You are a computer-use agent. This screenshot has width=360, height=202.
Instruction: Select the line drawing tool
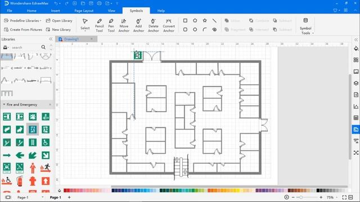[x=214, y=21]
